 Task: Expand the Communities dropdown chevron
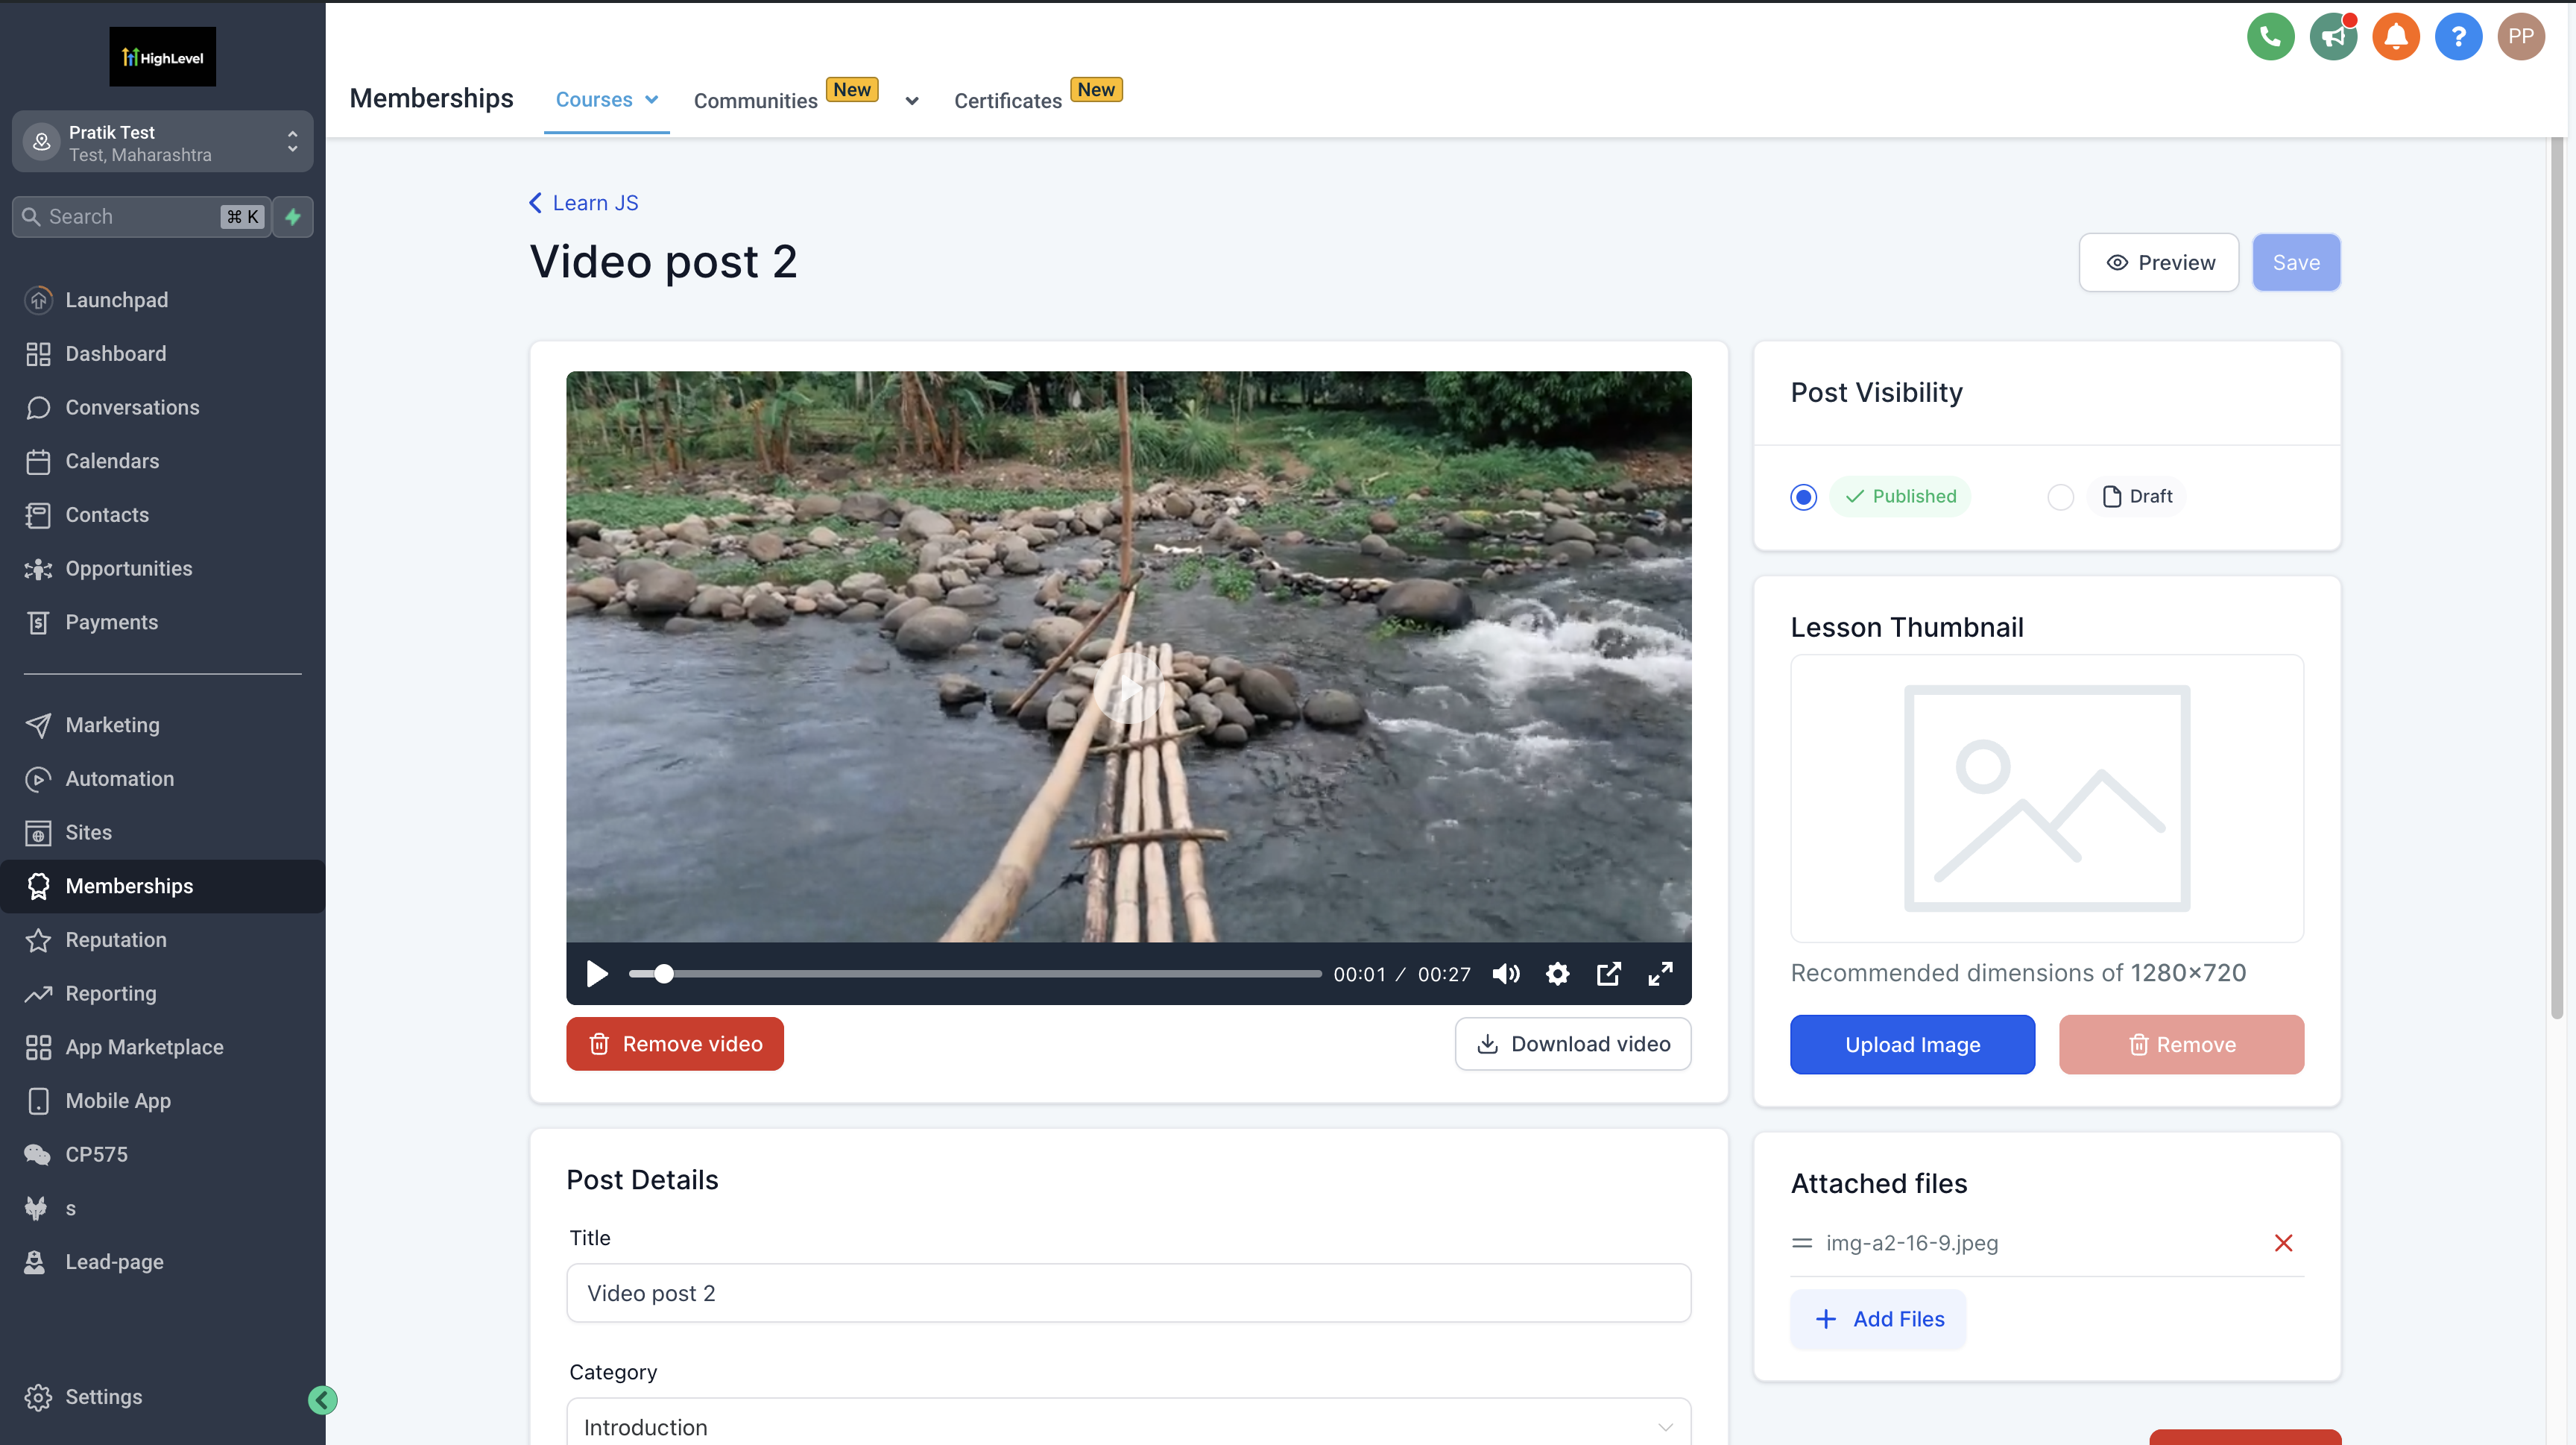[911, 101]
